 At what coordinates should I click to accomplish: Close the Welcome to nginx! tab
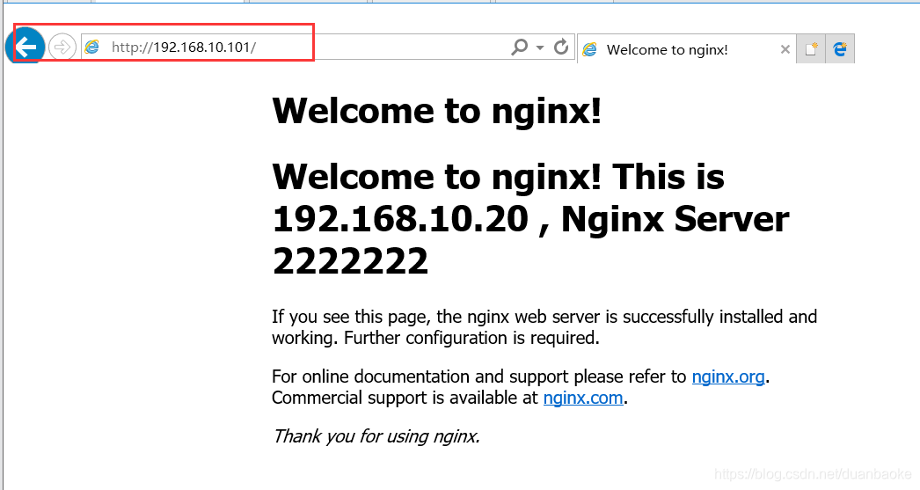[x=785, y=50]
